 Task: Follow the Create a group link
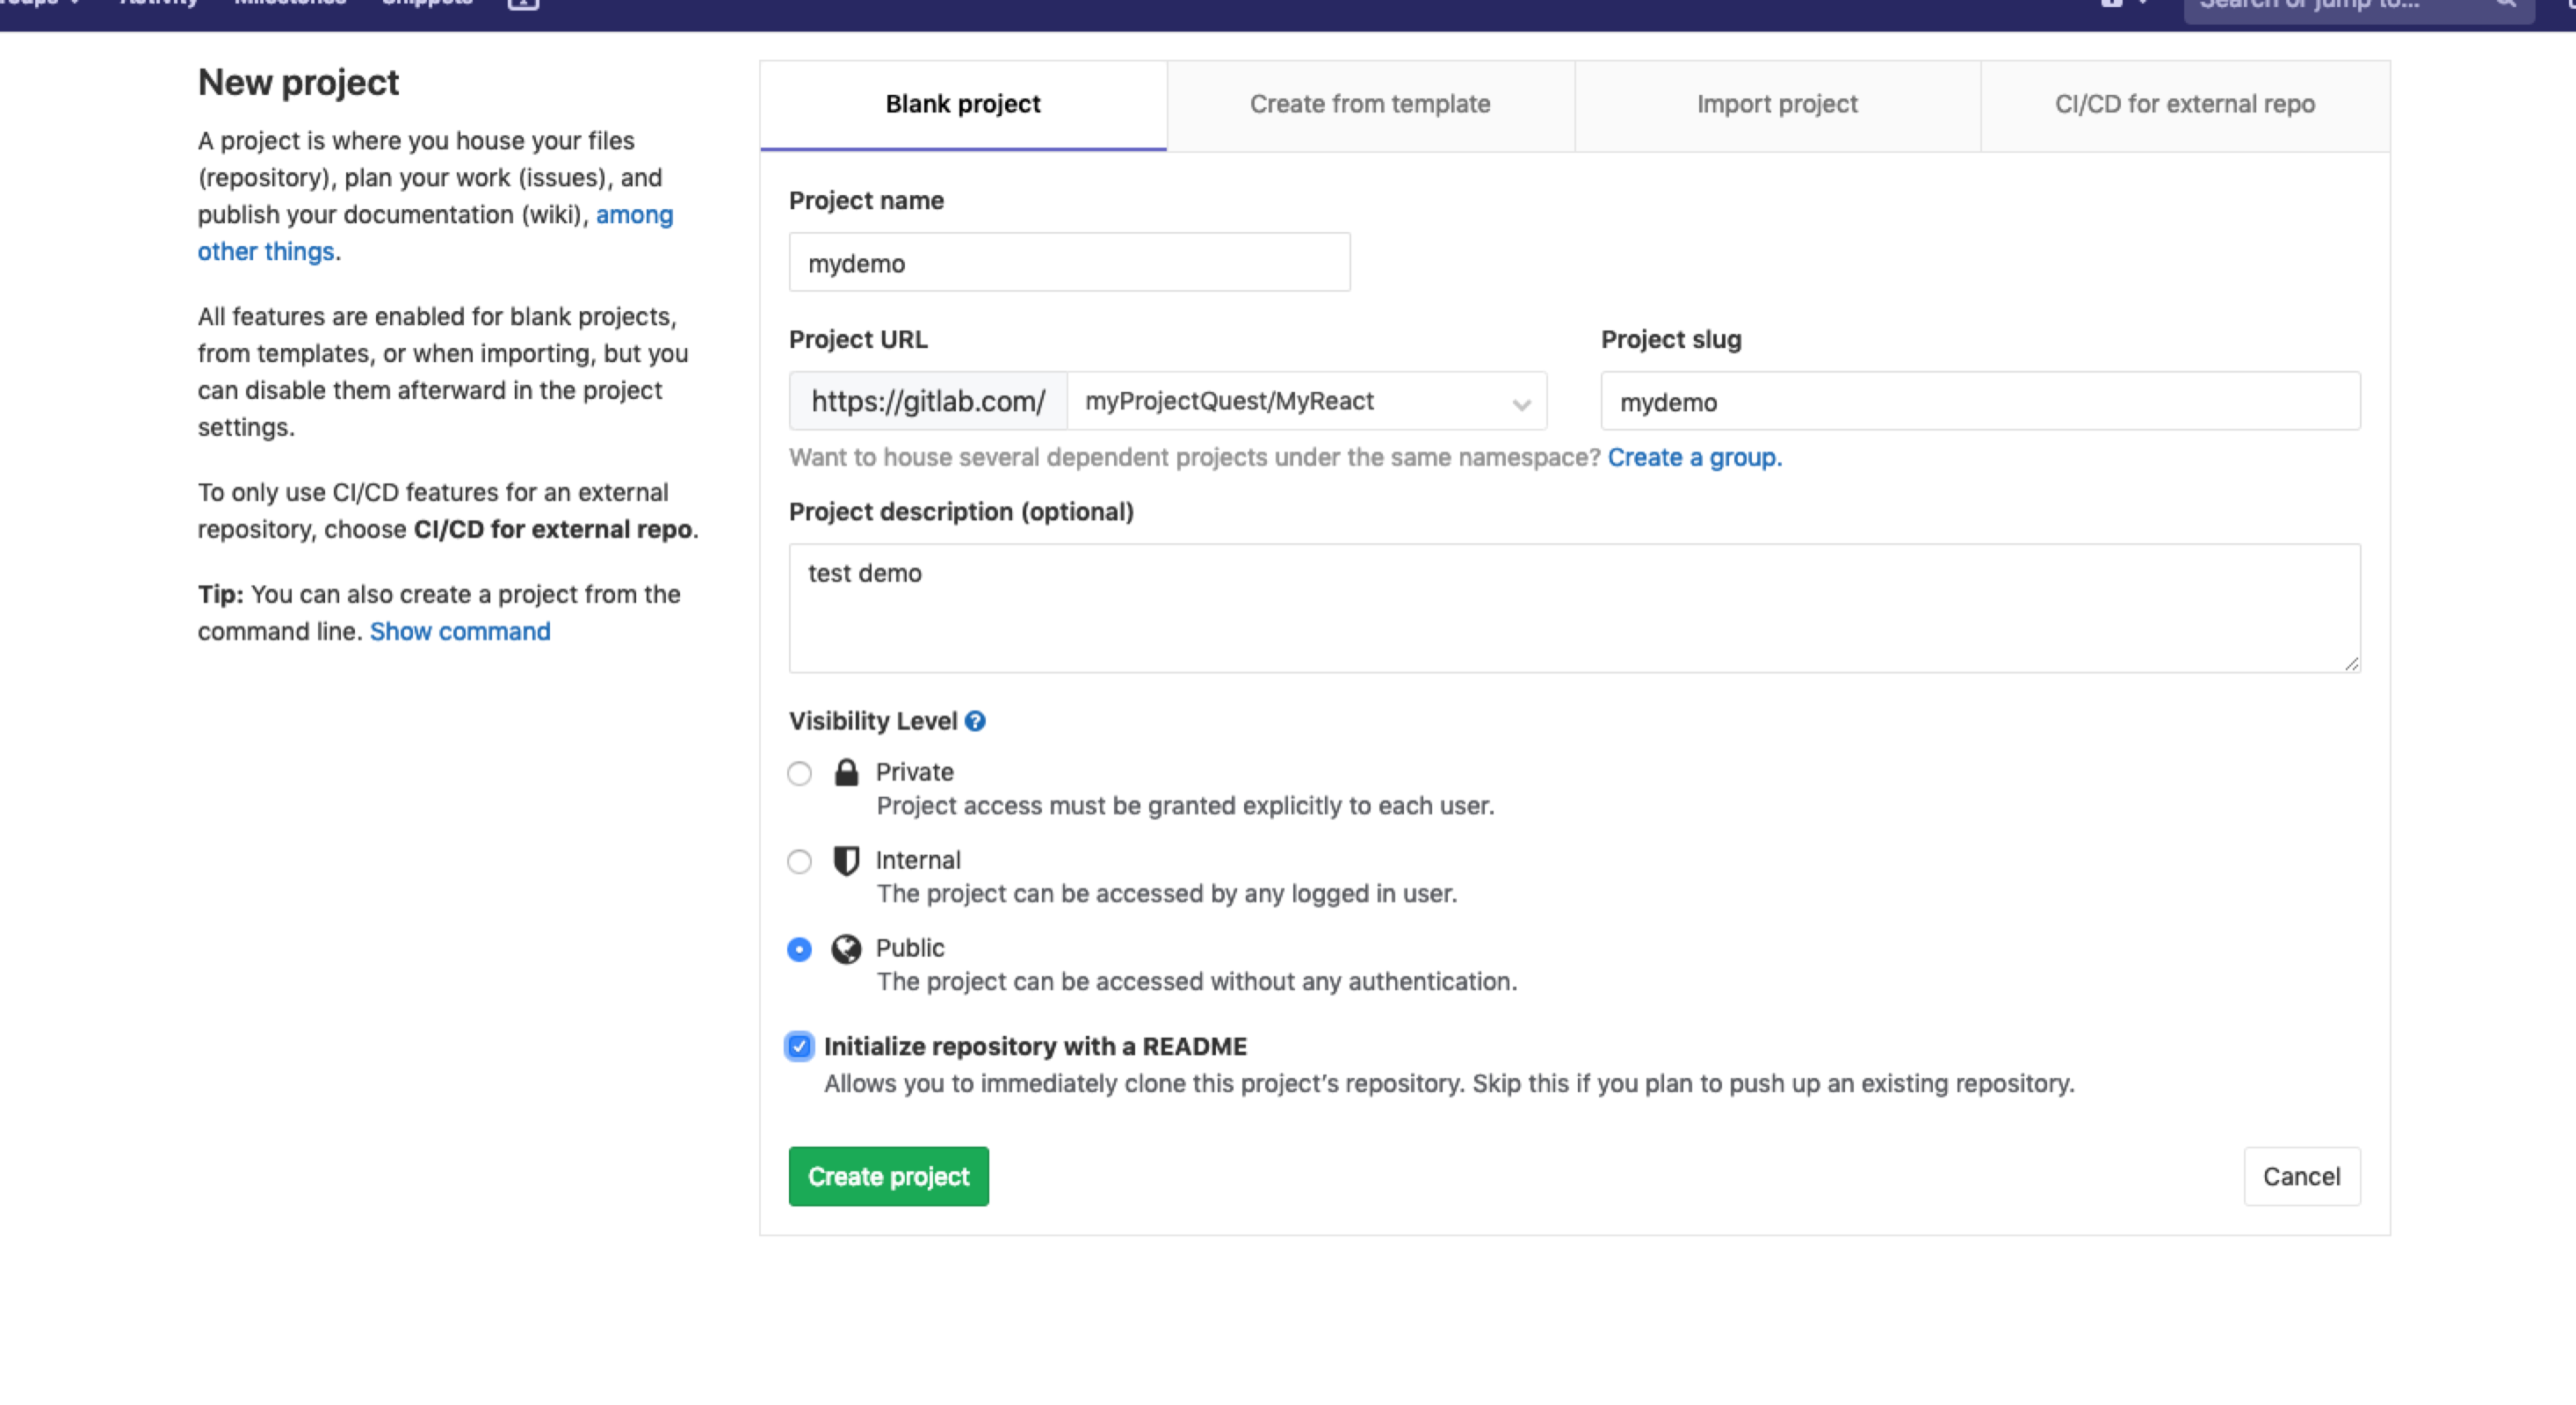coord(1694,458)
